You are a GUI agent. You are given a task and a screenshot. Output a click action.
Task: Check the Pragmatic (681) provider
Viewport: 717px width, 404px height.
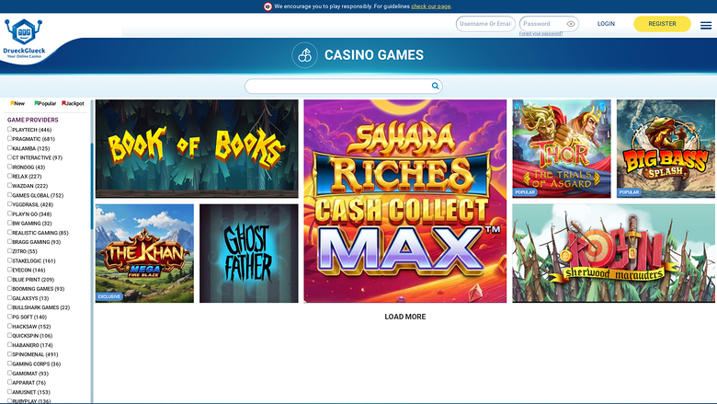tap(9, 139)
